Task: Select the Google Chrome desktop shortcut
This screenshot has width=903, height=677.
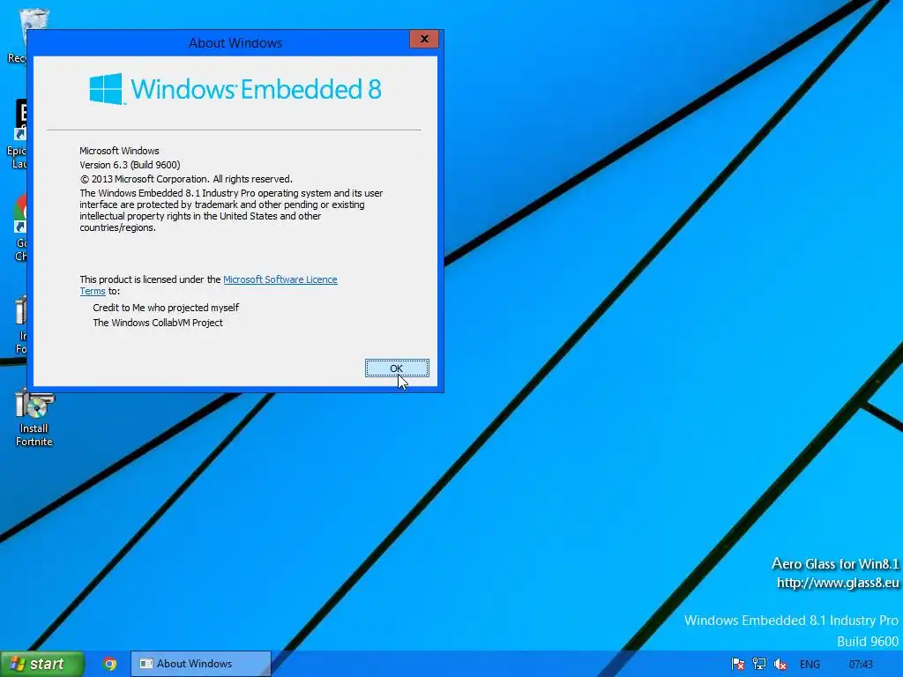Action: (x=19, y=228)
